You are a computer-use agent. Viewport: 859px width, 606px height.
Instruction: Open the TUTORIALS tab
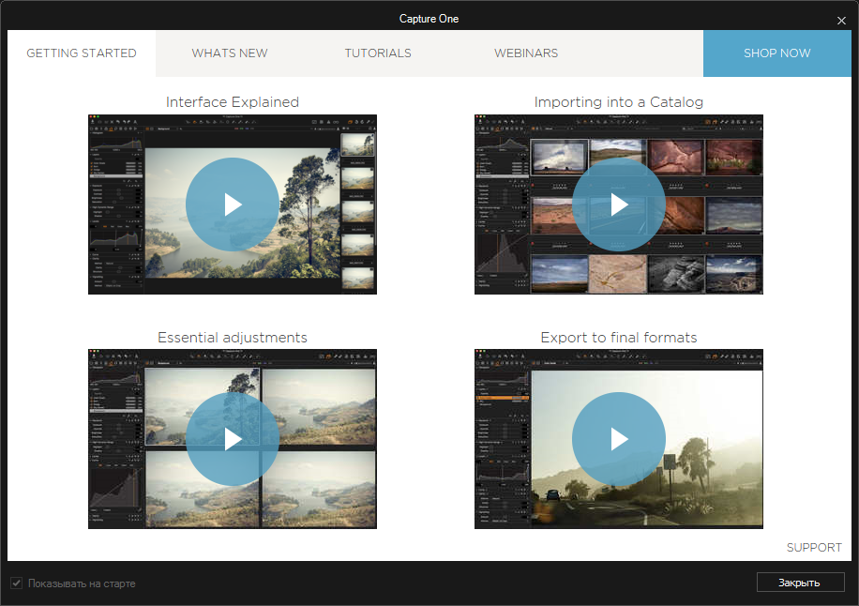tap(378, 53)
